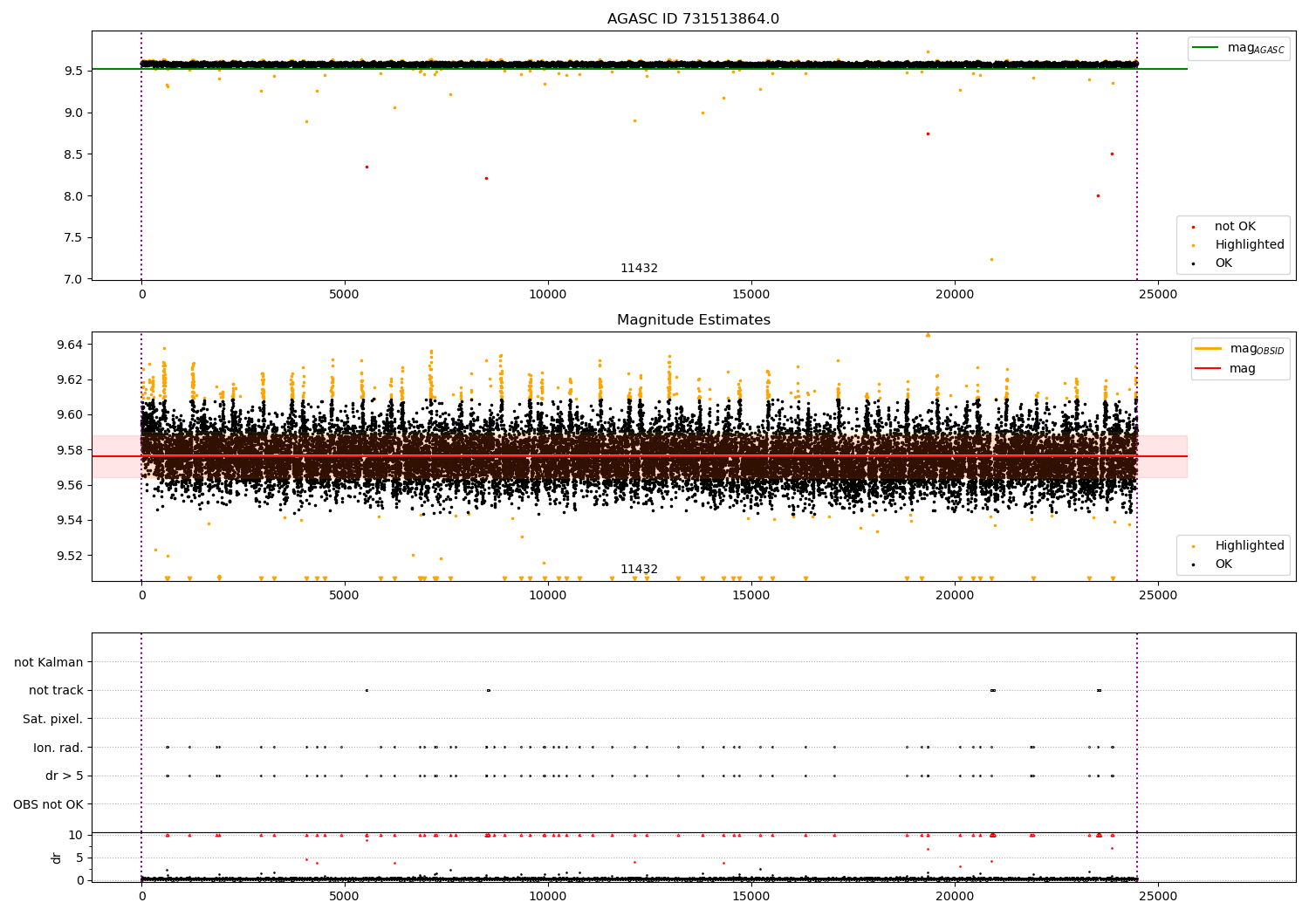This screenshot has width=1309, height=916.
Task: Click the 'Magnitude Estimates' plot title
Action: coord(693,320)
